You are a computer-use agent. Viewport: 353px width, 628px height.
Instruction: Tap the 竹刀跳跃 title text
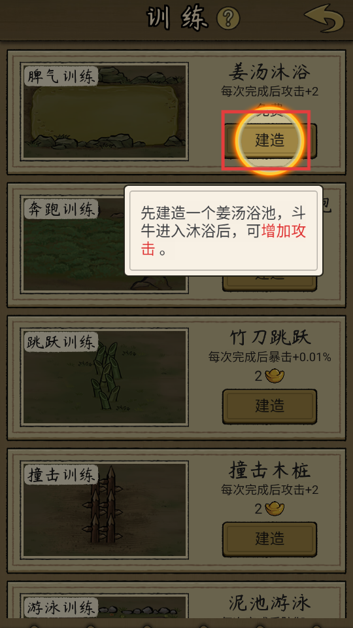[270, 338]
